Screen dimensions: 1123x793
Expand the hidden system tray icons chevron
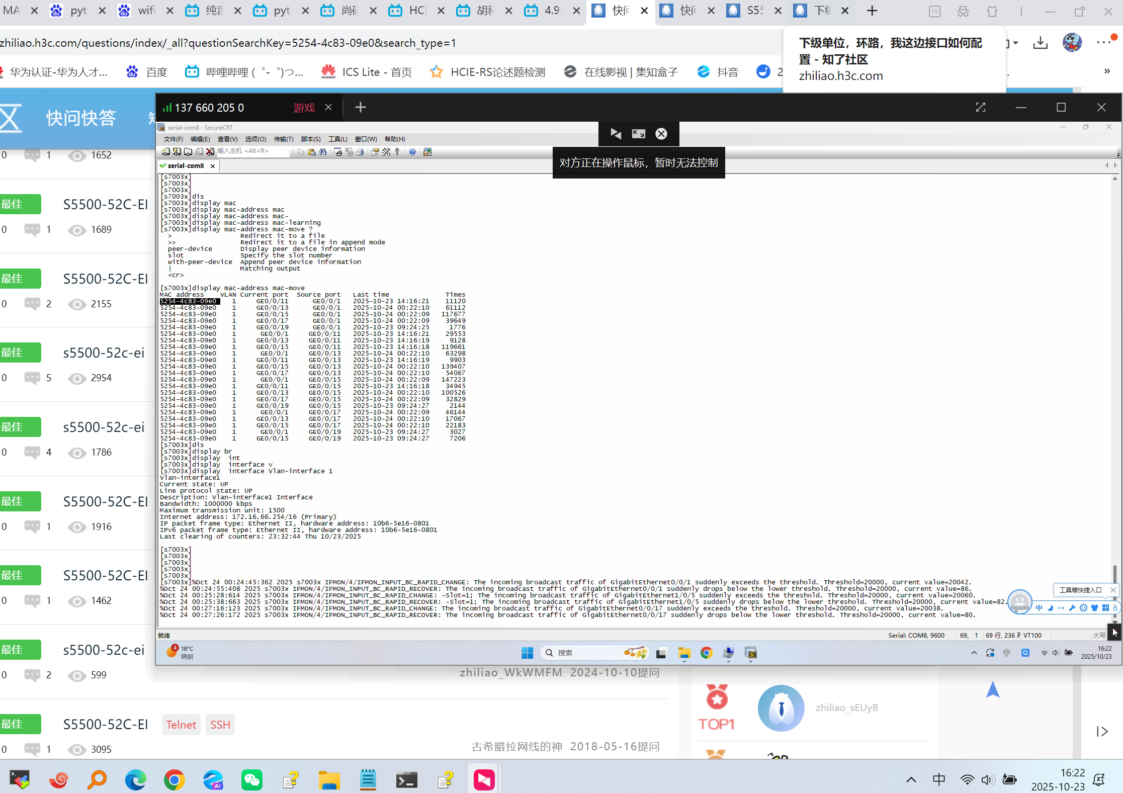(911, 780)
